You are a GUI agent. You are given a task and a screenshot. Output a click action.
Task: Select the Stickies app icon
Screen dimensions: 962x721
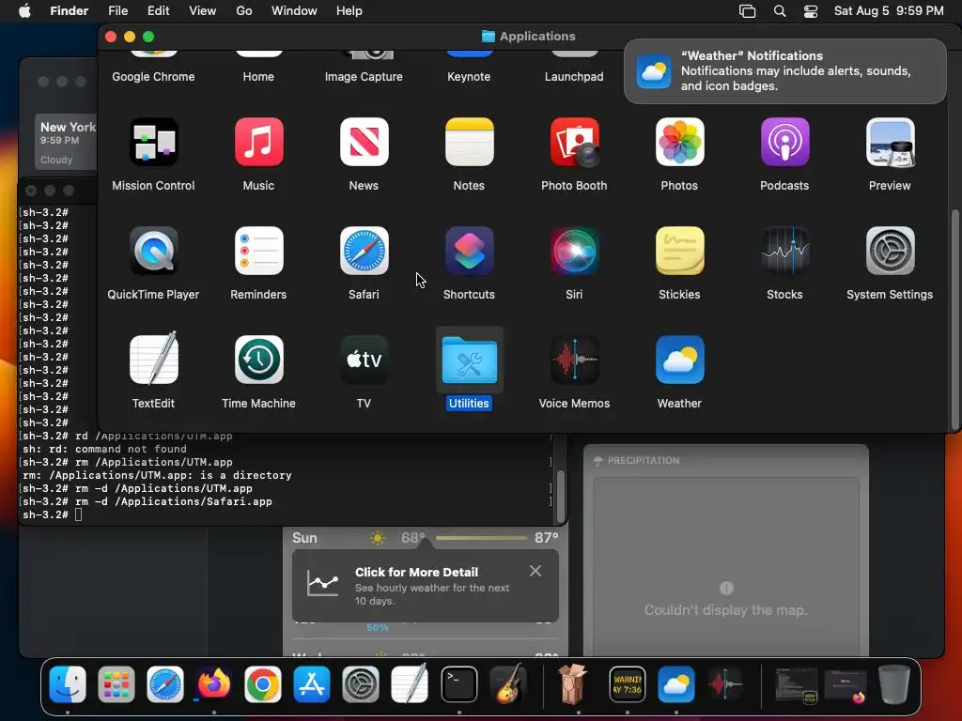tap(680, 251)
